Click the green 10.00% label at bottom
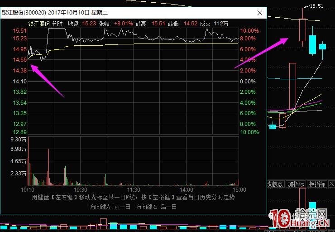The width and height of the screenshot is (335, 232). 249,132
